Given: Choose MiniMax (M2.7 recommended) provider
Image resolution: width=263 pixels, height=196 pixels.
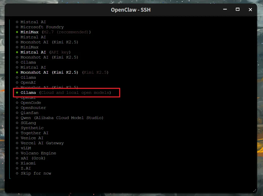Looking at the screenshot, I should coord(53,32).
